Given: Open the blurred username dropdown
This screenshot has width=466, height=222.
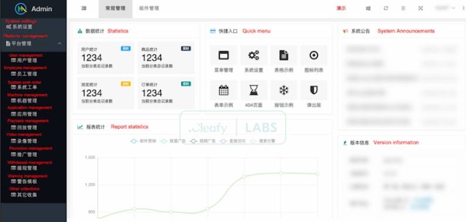Looking at the screenshot, I should (445, 8).
